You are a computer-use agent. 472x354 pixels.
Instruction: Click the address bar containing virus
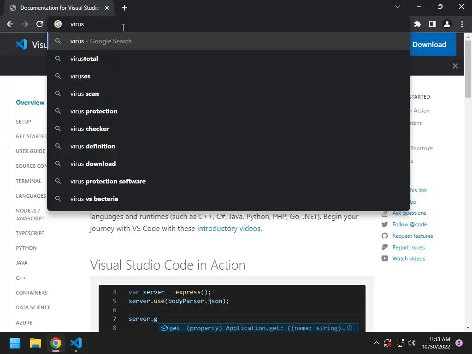(x=229, y=24)
